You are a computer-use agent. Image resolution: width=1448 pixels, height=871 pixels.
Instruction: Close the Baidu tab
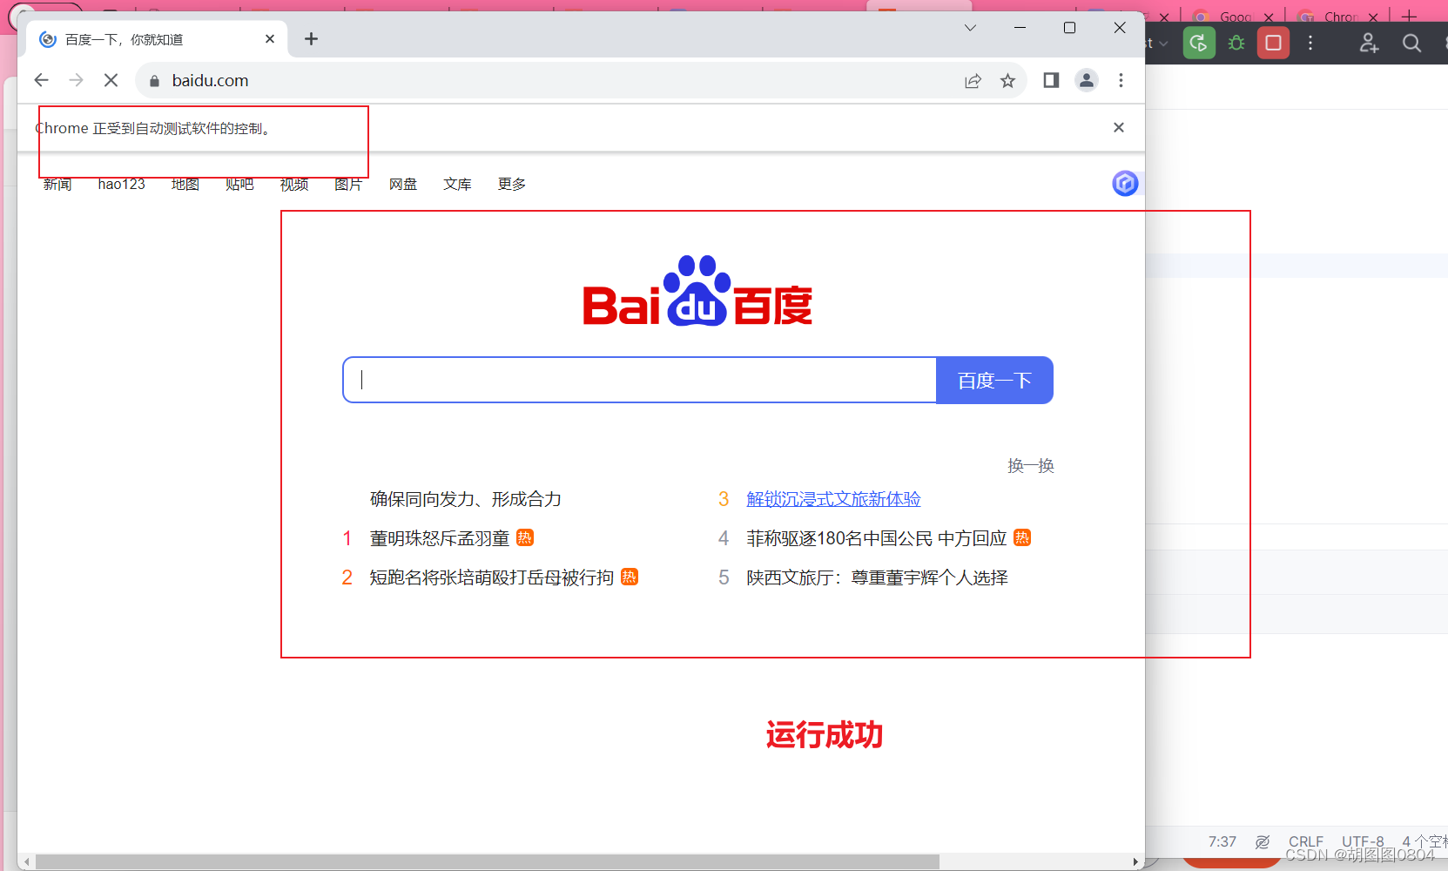pyautogui.click(x=270, y=39)
